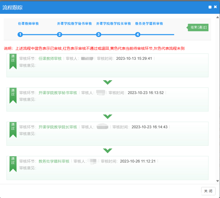This screenshot has height=198, width=220.
Task: Click step 4 circle for 教务处学籍科审核
Action: coord(138,34)
